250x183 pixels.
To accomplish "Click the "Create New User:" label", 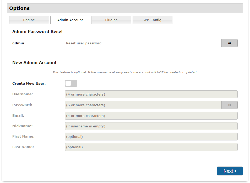I will click(29, 83).
